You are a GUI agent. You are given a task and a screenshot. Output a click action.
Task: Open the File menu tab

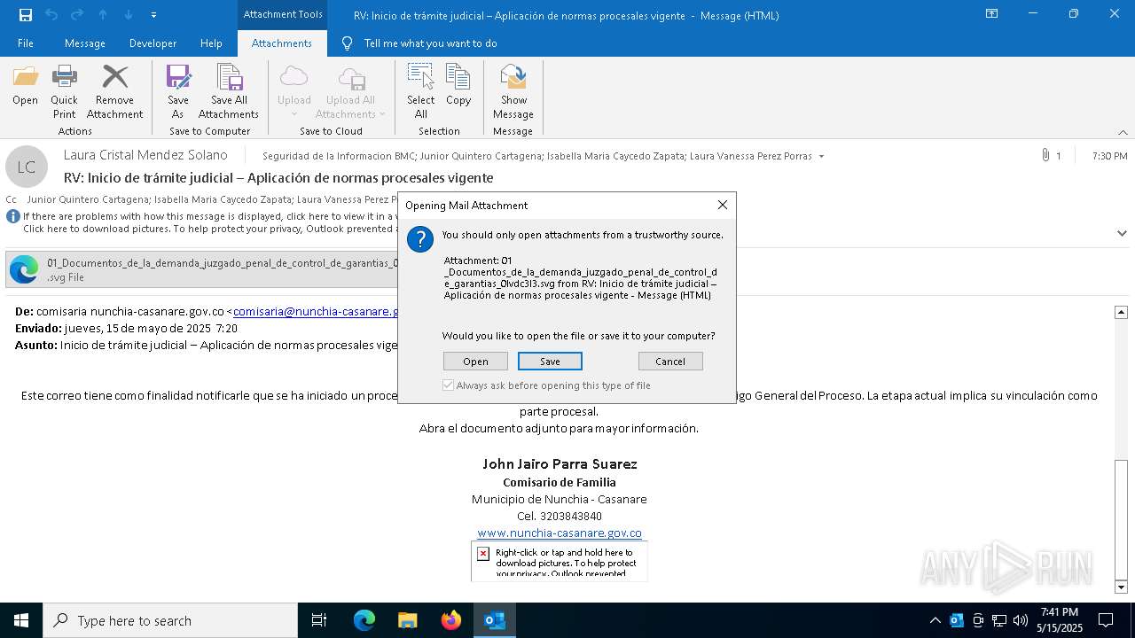tap(26, 43)
